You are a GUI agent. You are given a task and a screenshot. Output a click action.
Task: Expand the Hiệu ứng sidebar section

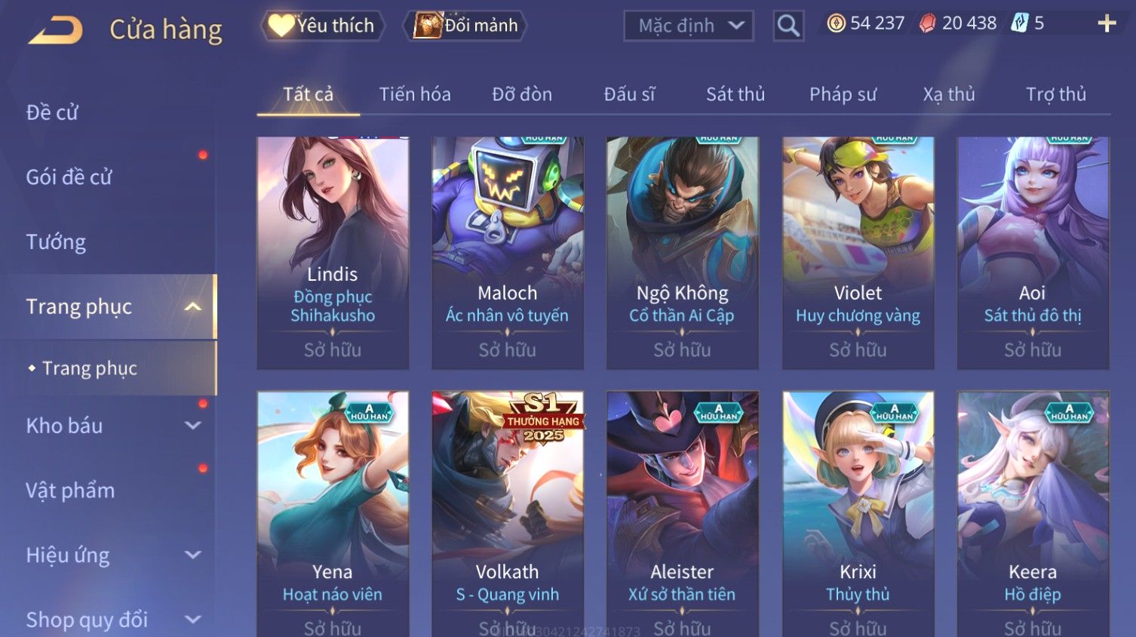point(193,555)
